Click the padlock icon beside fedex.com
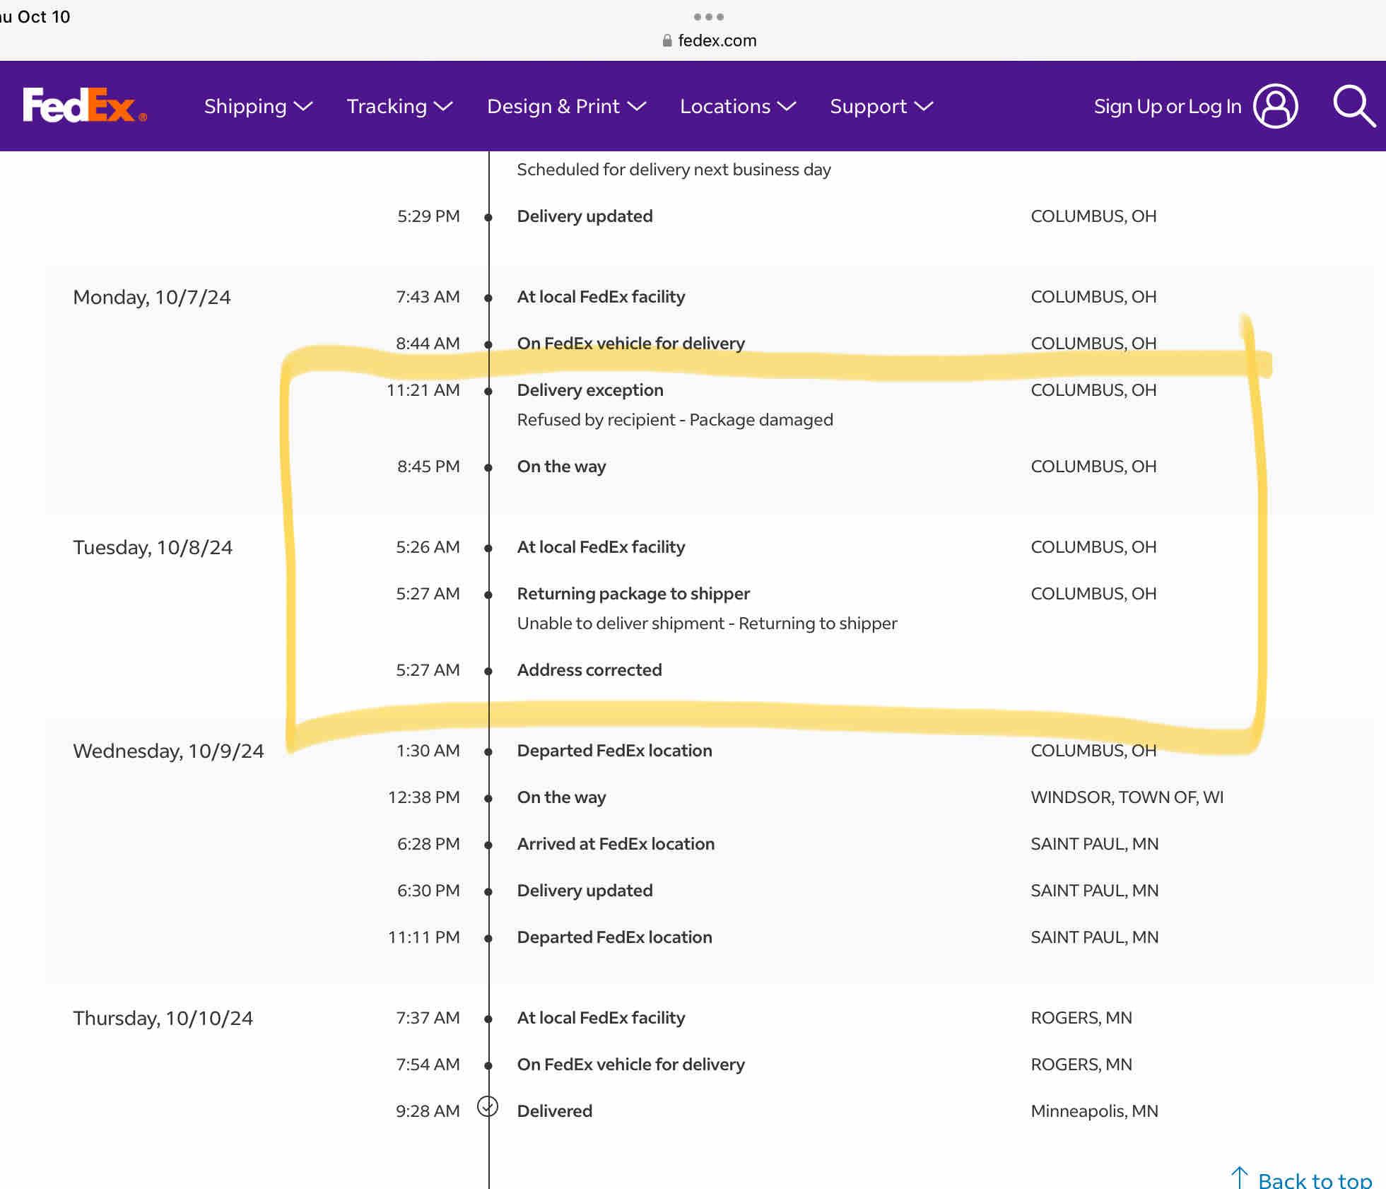This screenshot has width=1386, height=1189. click(x=667, y=41)
